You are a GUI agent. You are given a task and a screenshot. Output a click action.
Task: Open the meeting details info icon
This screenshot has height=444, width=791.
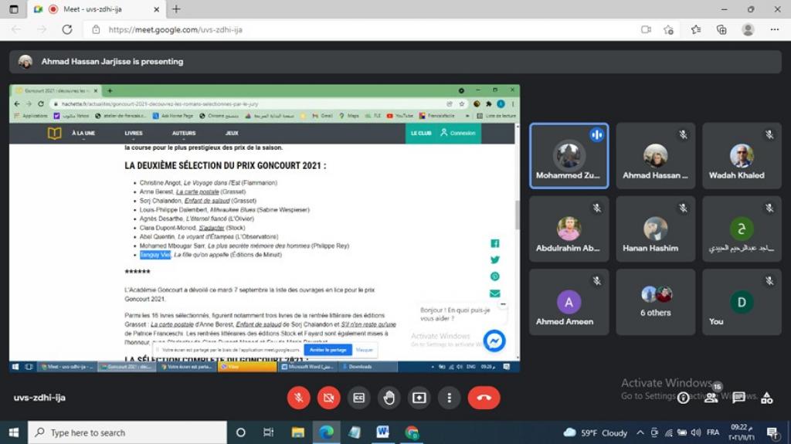tap(684, 398)
